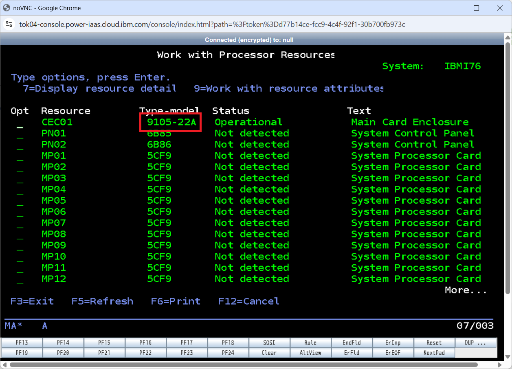Image resolution: width=512 pixels, height=369 pixels.
Task: Click the Opt field for PN01
Action: [x=20, y=134]
